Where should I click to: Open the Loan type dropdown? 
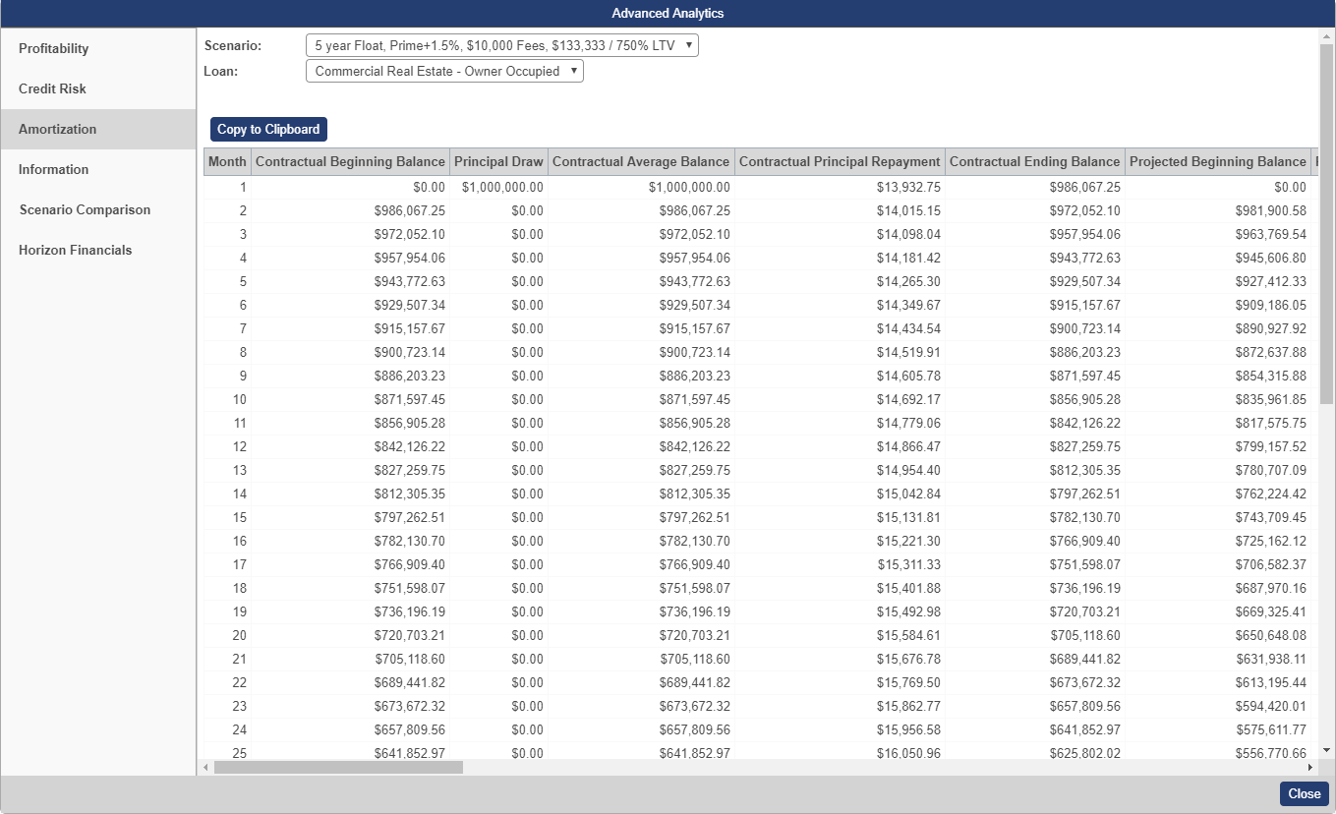click(x=444, y=71)
